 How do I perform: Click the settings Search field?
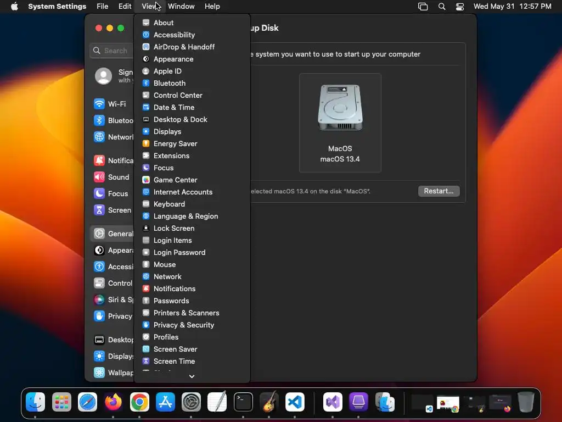click(x=112, y=51)
